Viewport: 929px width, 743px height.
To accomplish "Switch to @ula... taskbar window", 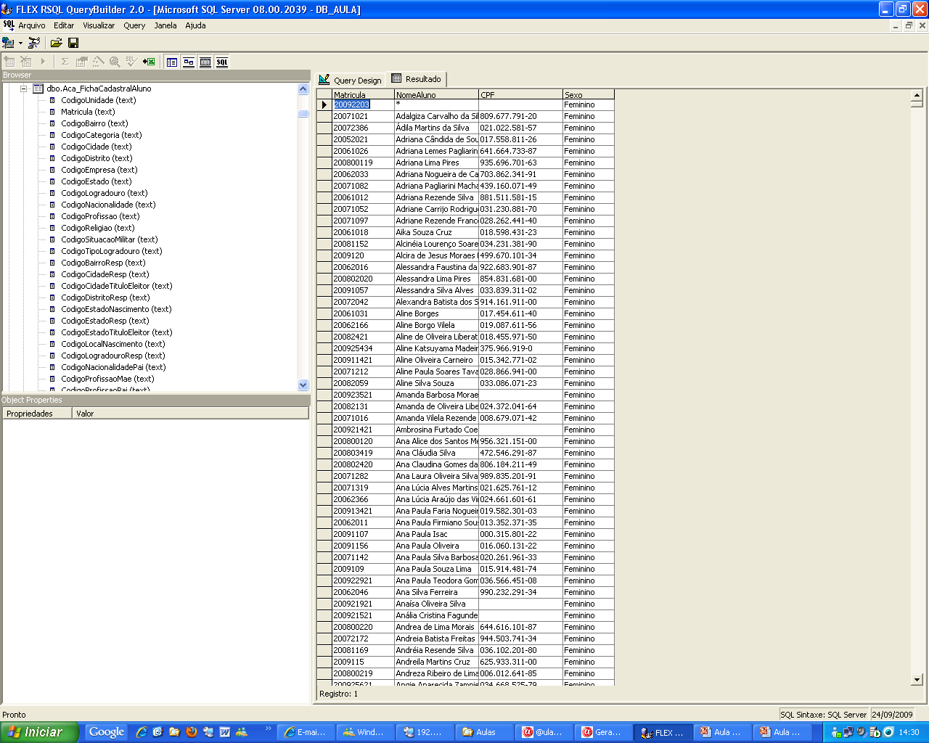I will click(544, 732).
